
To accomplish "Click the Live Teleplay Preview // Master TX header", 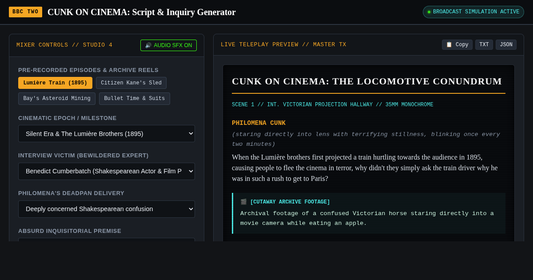I will (x=283, y=44).
